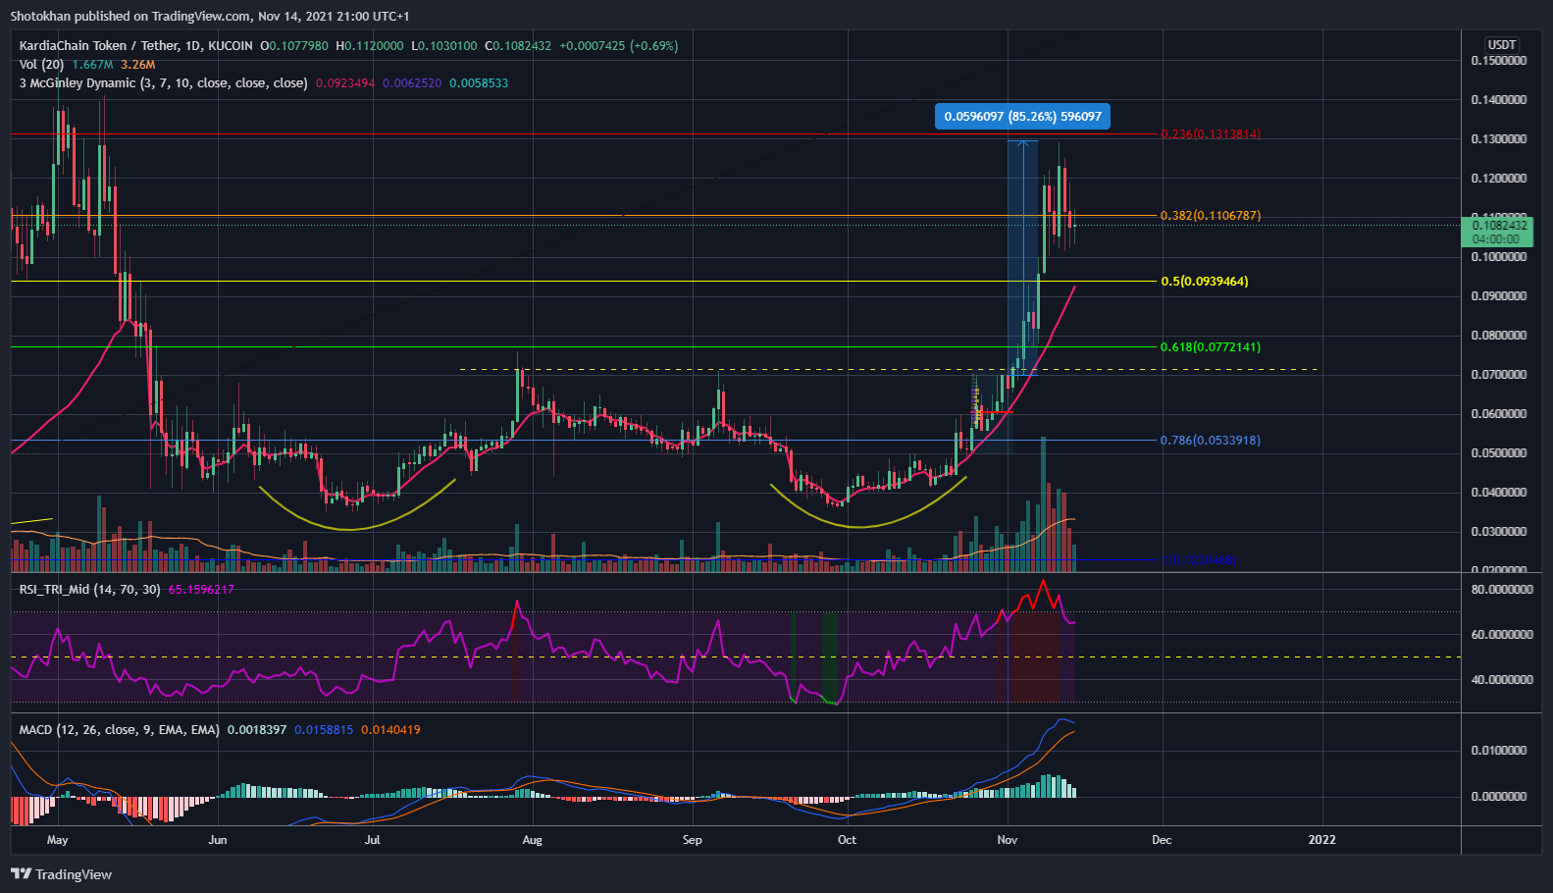Click the Aug label on time axis
The height and width of the screenshot is (893, 1553).
(532, 840)
